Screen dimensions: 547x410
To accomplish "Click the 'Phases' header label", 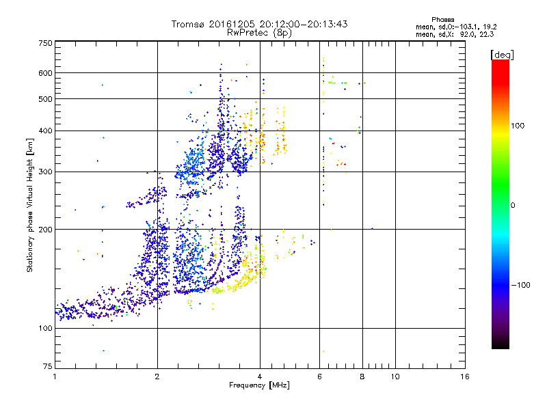I will 442,20.
